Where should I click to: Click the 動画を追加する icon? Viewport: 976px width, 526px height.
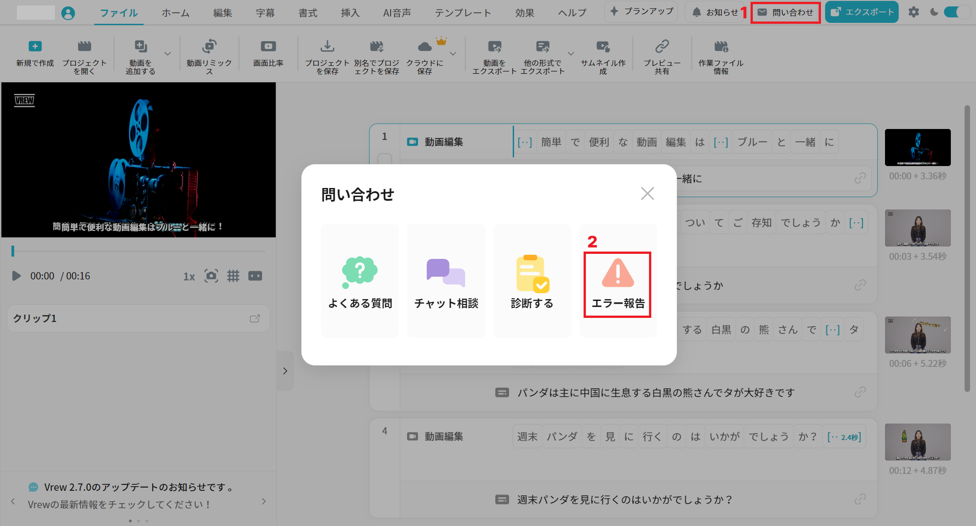click(140, 46)
